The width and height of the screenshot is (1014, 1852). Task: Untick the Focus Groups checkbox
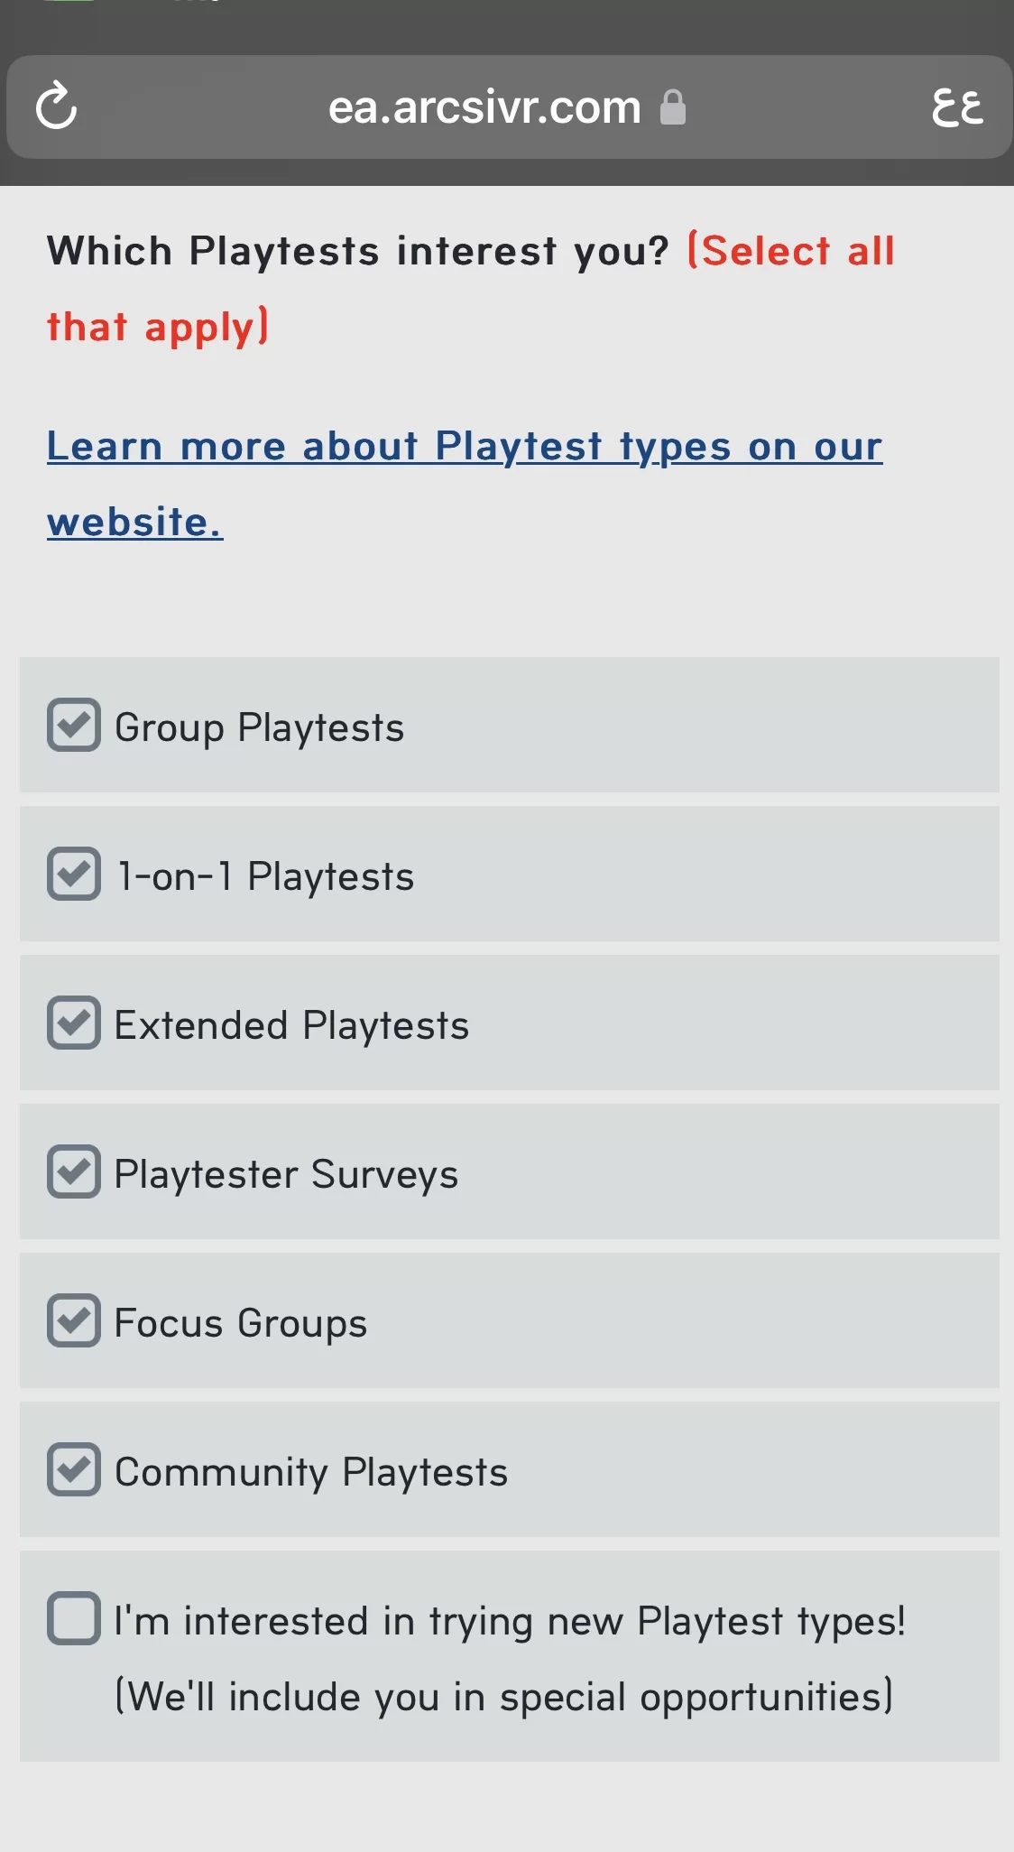[74, 1320]
